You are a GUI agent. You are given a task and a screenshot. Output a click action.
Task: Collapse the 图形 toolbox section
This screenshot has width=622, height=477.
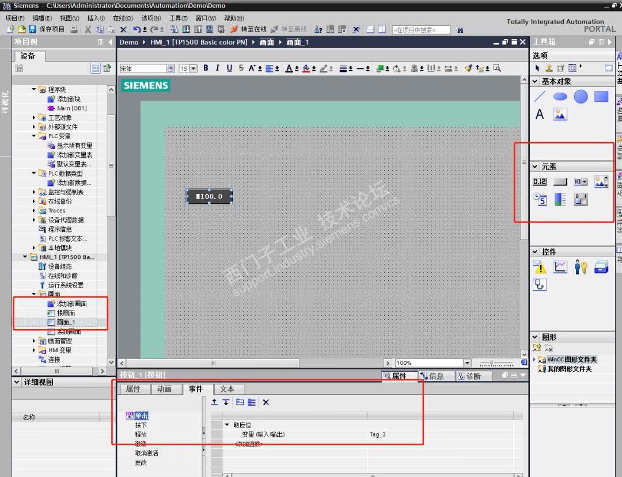click(534, 337)
